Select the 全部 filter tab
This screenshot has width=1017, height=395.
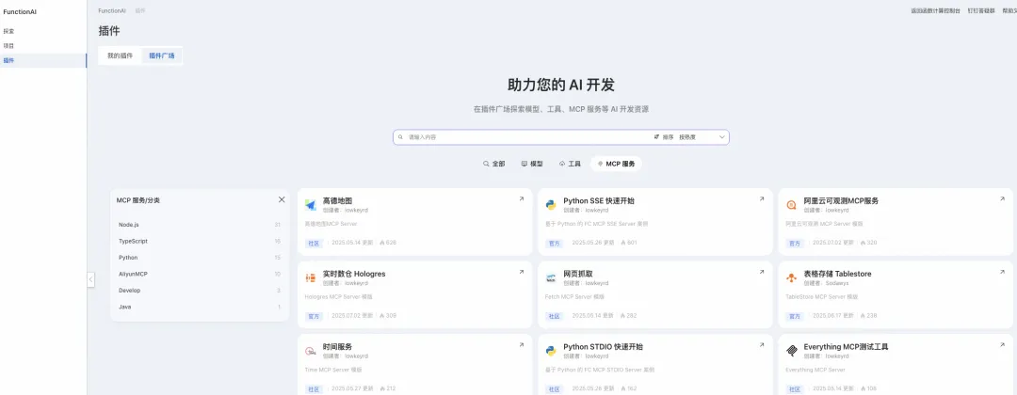(x=493, y=164)
